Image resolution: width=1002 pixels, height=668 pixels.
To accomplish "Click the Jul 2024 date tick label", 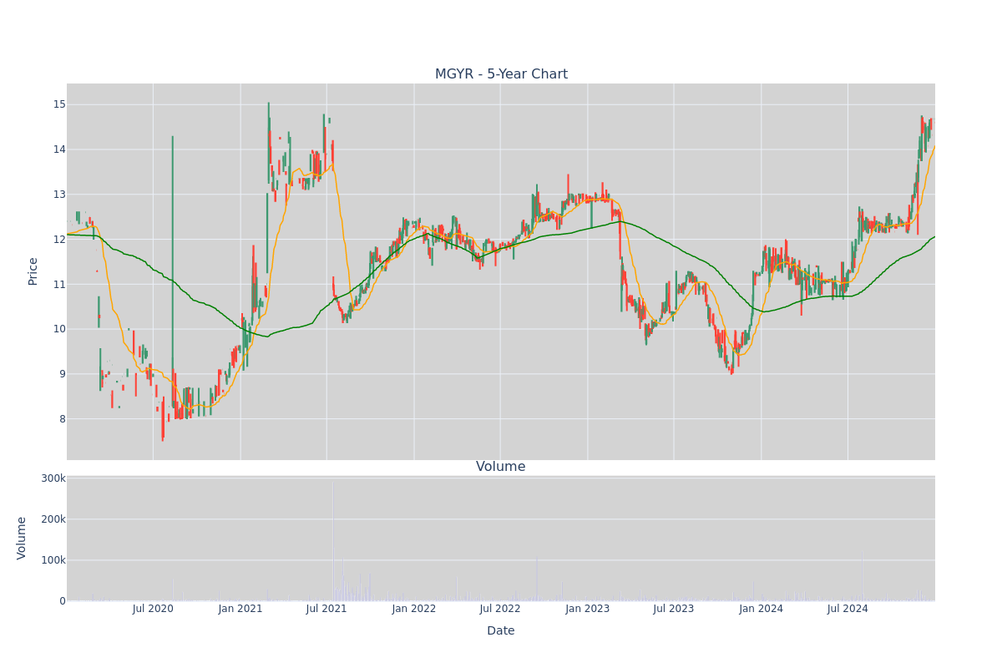I will coord(848,609).
